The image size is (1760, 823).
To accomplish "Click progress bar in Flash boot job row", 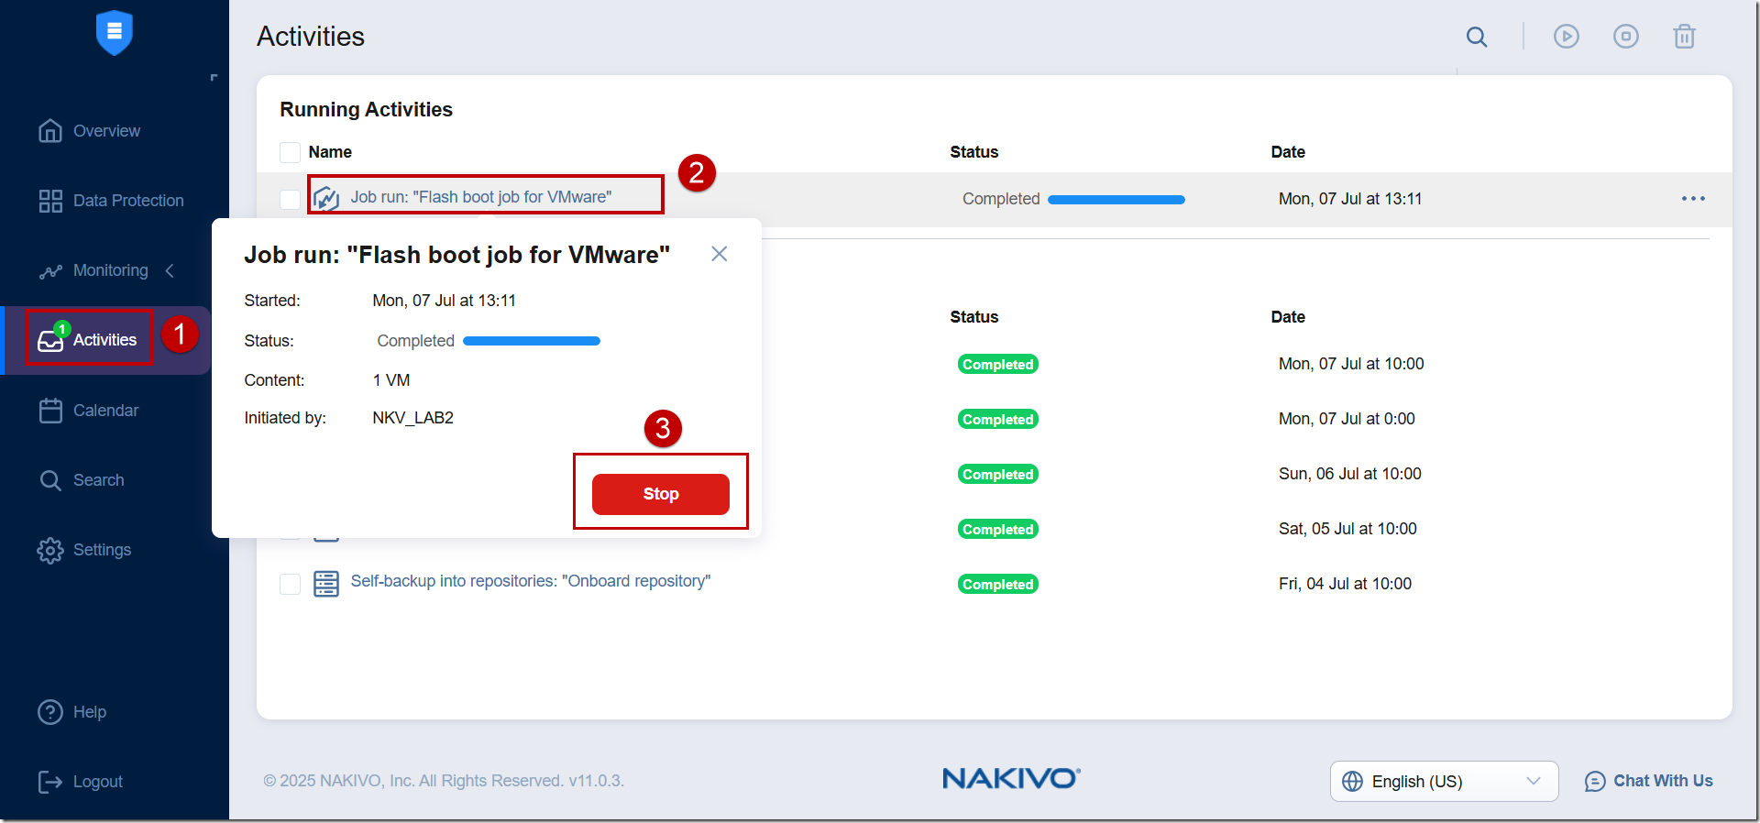I will [x=1116, y=200].
